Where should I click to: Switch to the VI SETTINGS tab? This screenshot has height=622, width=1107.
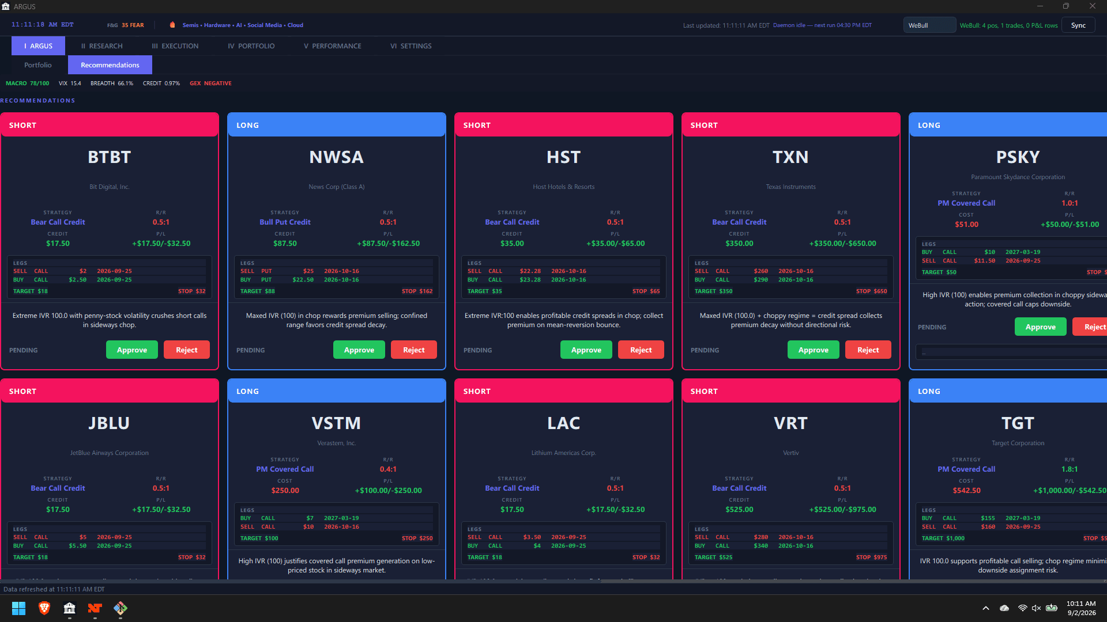point(411,46)
